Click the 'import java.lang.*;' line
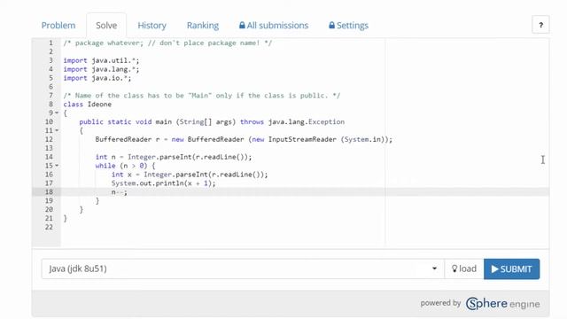This screenshot has width=567, height=319. point(101,69)
